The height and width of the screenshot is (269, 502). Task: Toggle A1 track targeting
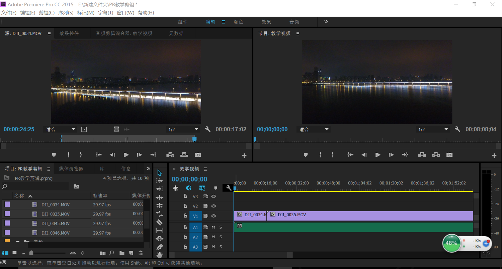point(195,228)
